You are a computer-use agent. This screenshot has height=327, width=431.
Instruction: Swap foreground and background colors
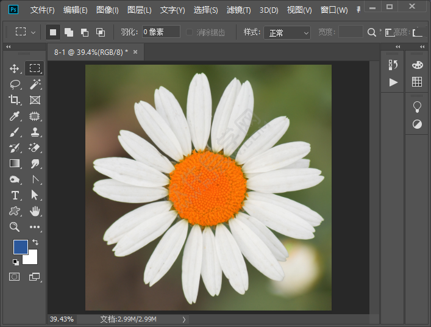tap(35, 243)
